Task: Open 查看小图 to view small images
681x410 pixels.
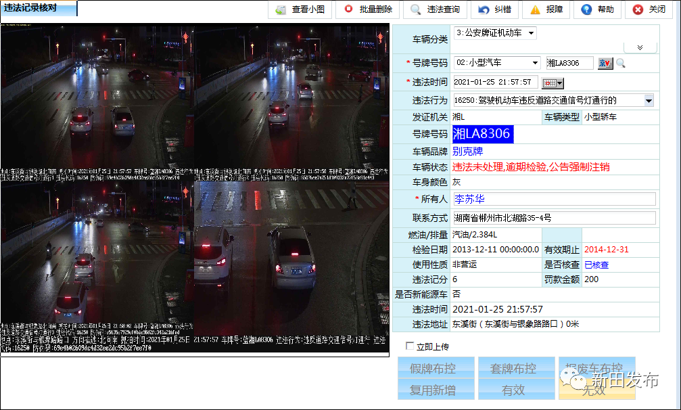Action: [x=300, y=9]
